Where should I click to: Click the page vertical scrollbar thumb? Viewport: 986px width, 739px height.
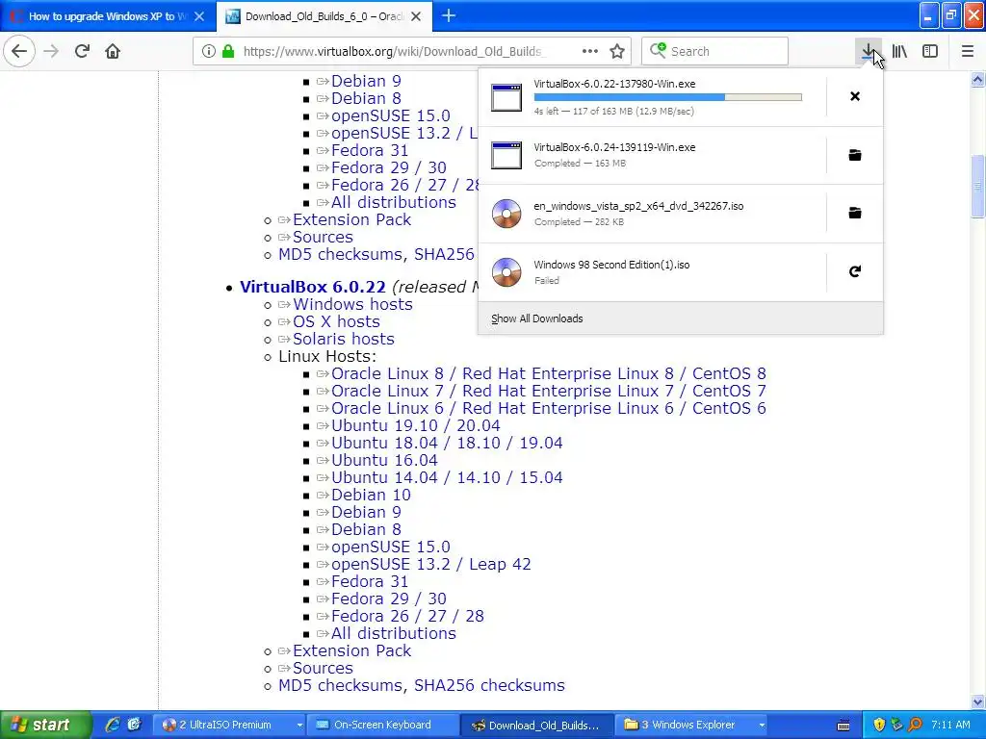977,187
